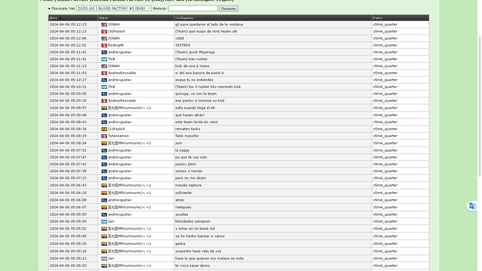Click the flag icon beside RednigHt
The width and height of the screenshot is (482, 271).
104,46
